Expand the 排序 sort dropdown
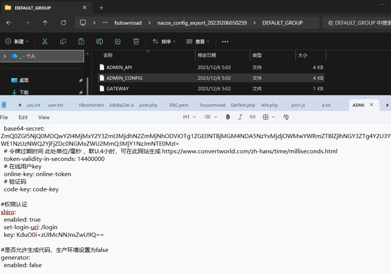Image resolution: width=391 pixels, height=274 pixels. coord(164,41)
